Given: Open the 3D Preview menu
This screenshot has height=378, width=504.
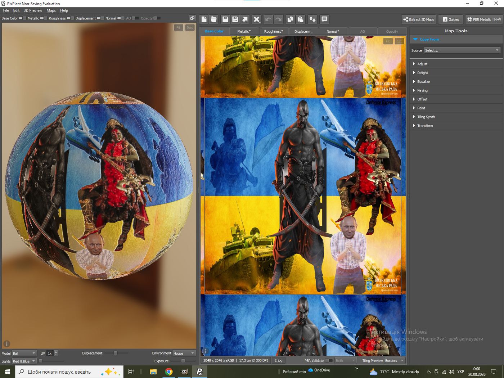Looking at the screenshot, I should 33,10.
